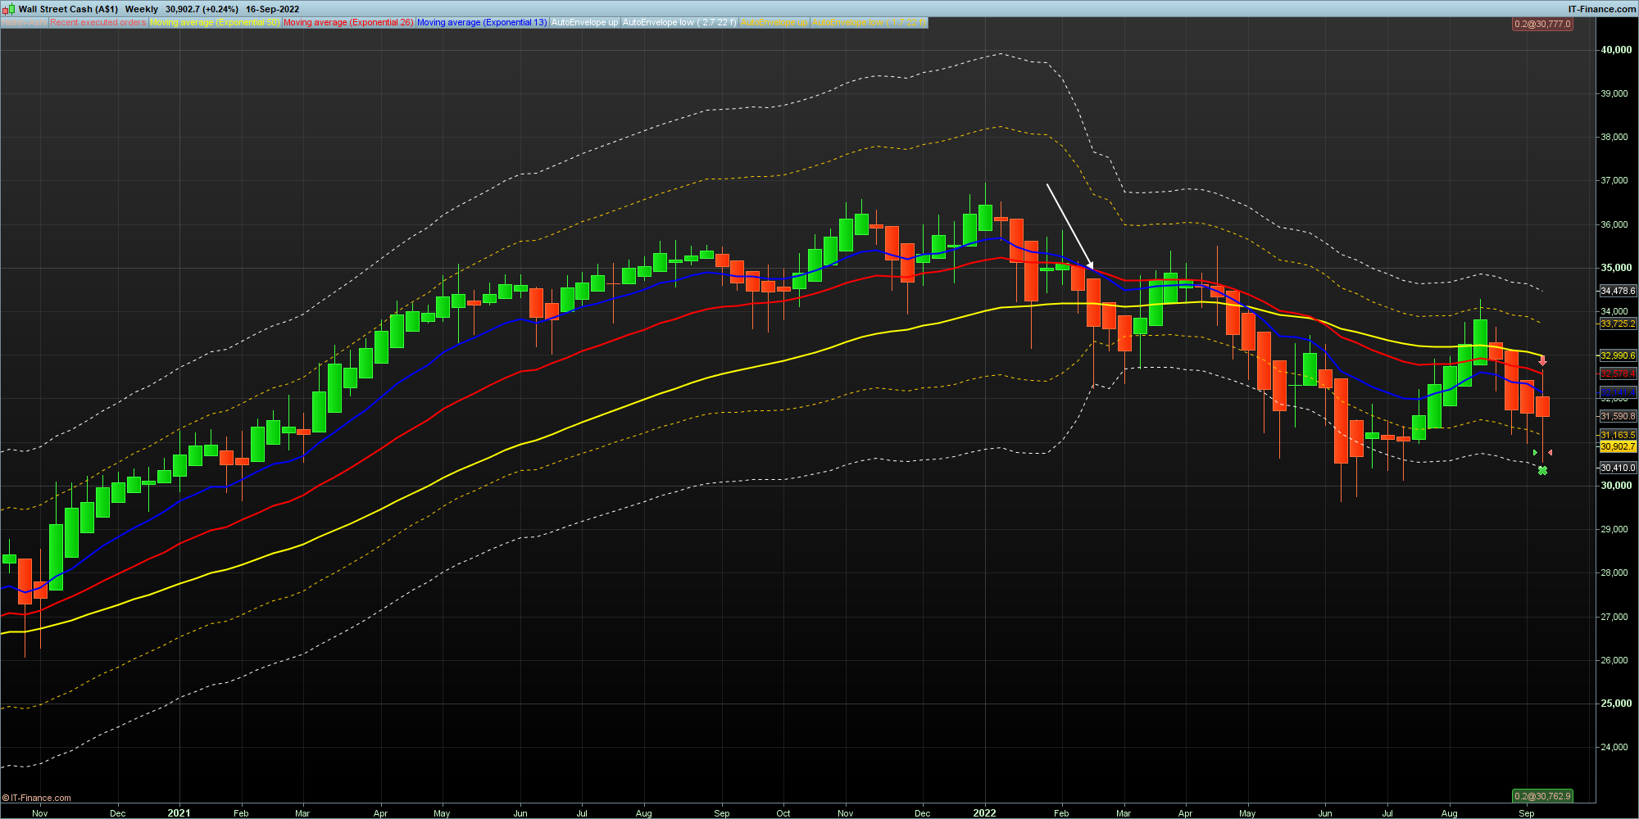Image resolution: width=1639 pixels, height=819 pixels.
Task: Click the small green right-pointing triangle marker
Action: pos(1535,452)
